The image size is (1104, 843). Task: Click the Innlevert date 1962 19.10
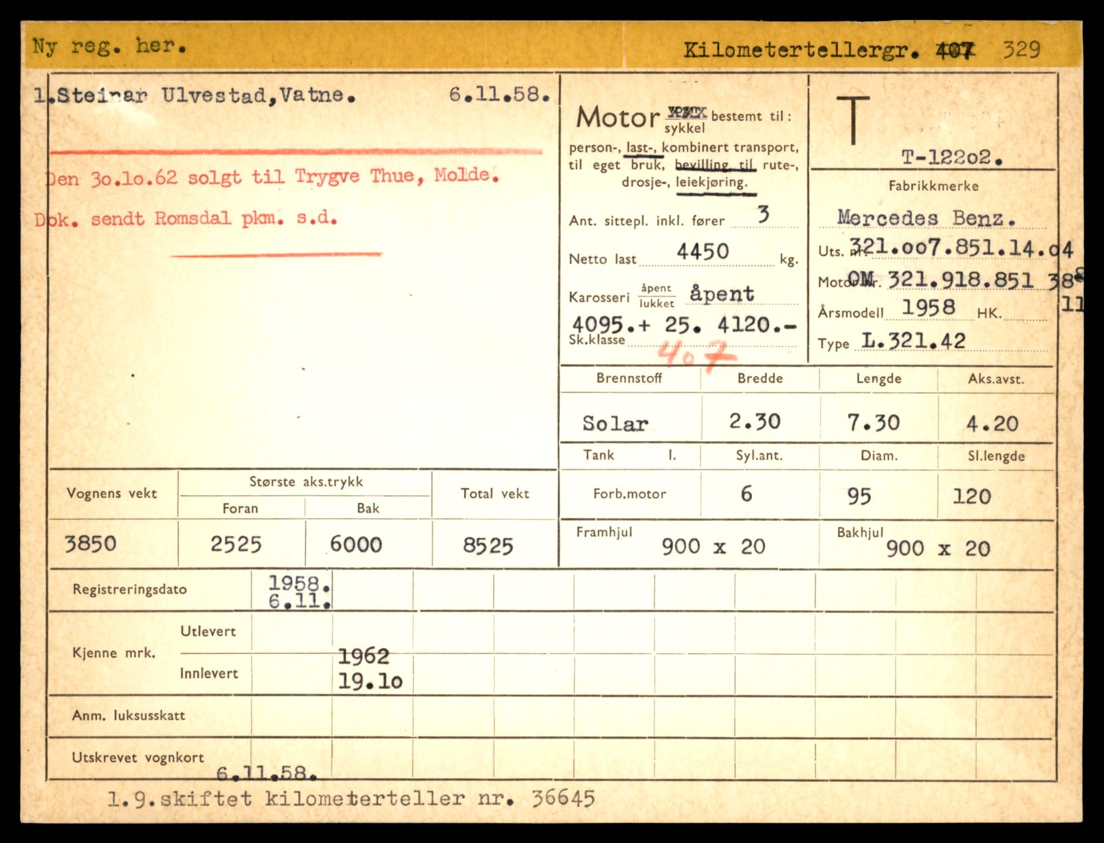tap(369, 668)
